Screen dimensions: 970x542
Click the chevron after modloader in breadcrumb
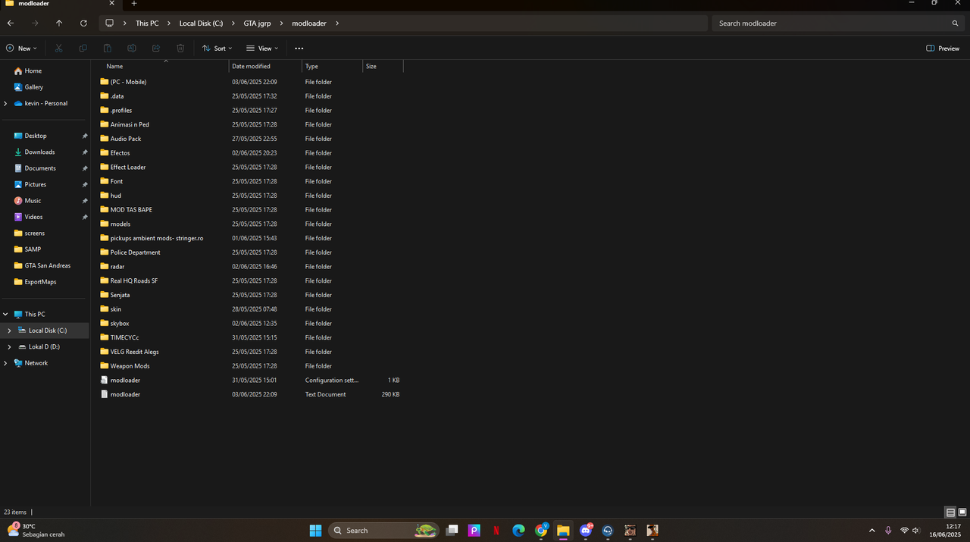click(x=337, y=23)
